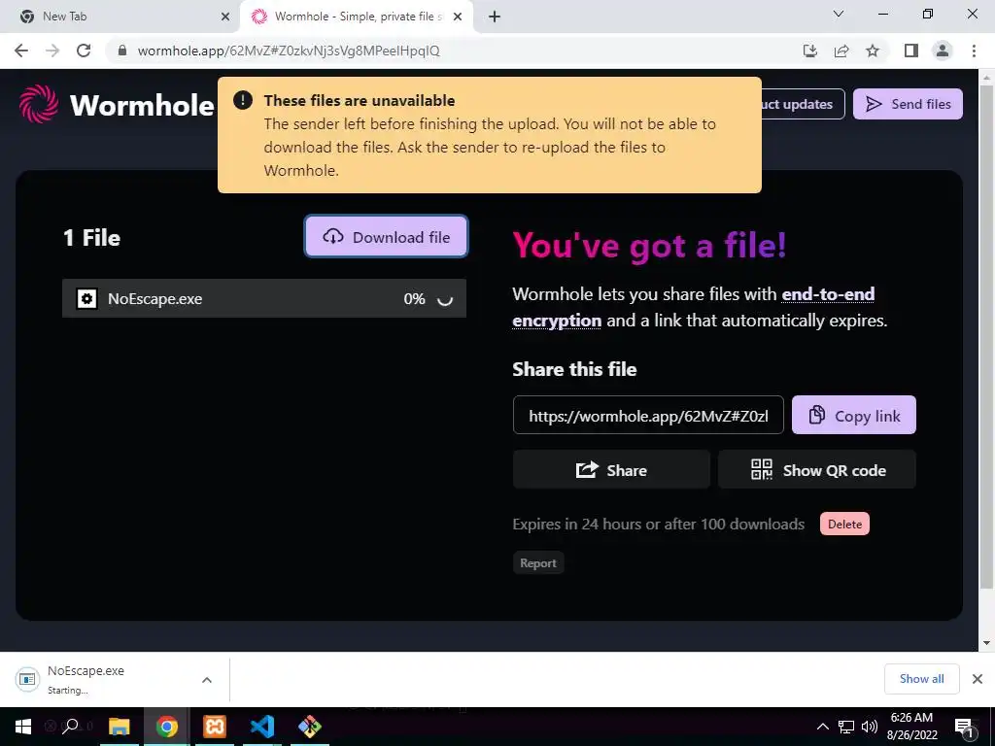
Task: Click the warning exclamation icon in notification
Action: point(242,100)
